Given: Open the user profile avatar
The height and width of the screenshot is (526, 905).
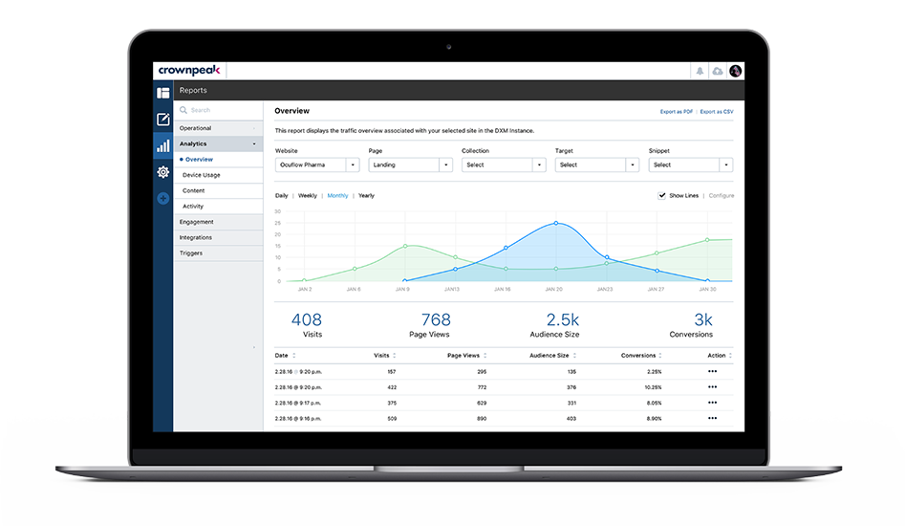Looking at the screenshot, I should click(735, 71).
